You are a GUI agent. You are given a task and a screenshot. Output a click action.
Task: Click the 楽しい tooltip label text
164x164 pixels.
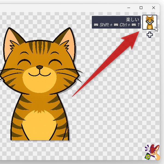click(133, 20)
